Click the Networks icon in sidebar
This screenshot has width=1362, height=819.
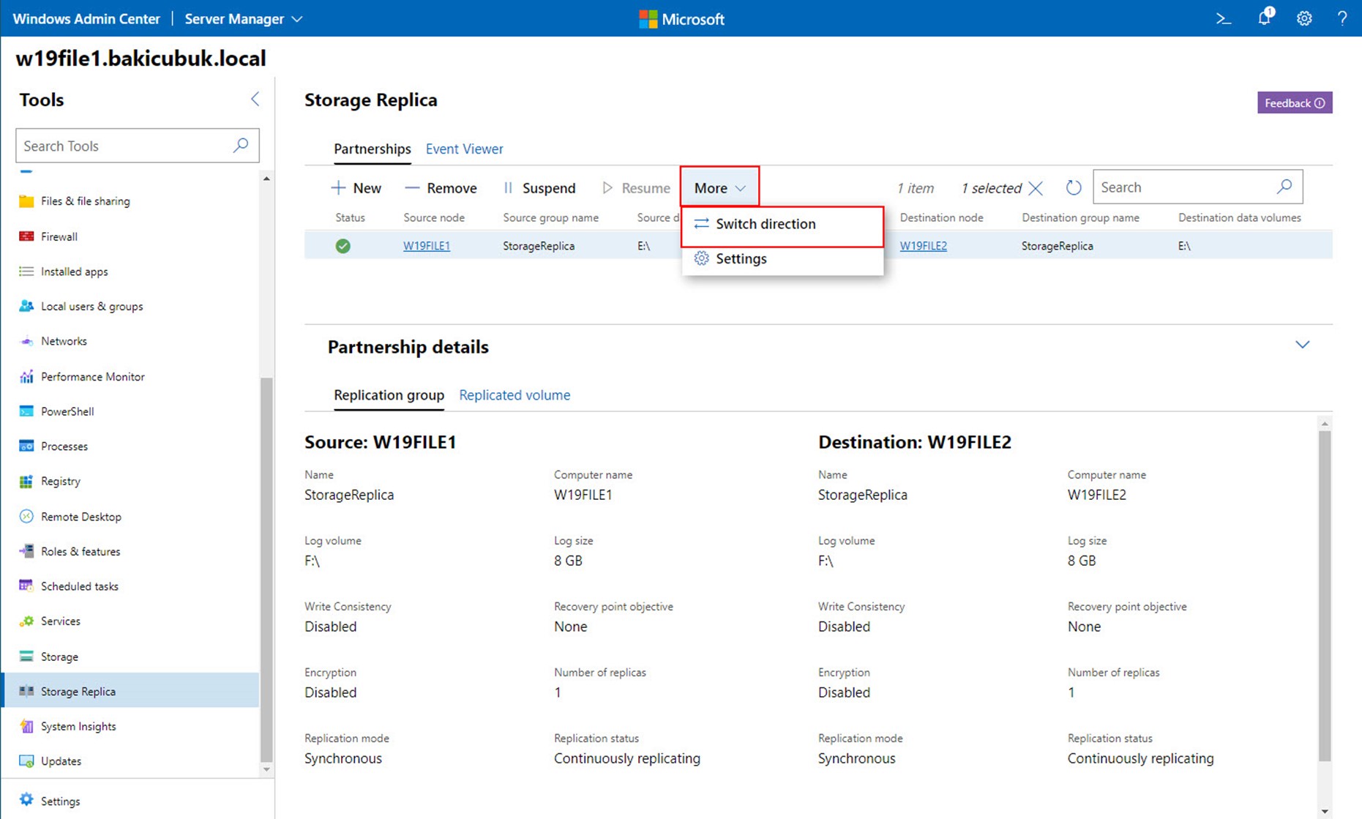click(26, 341)
